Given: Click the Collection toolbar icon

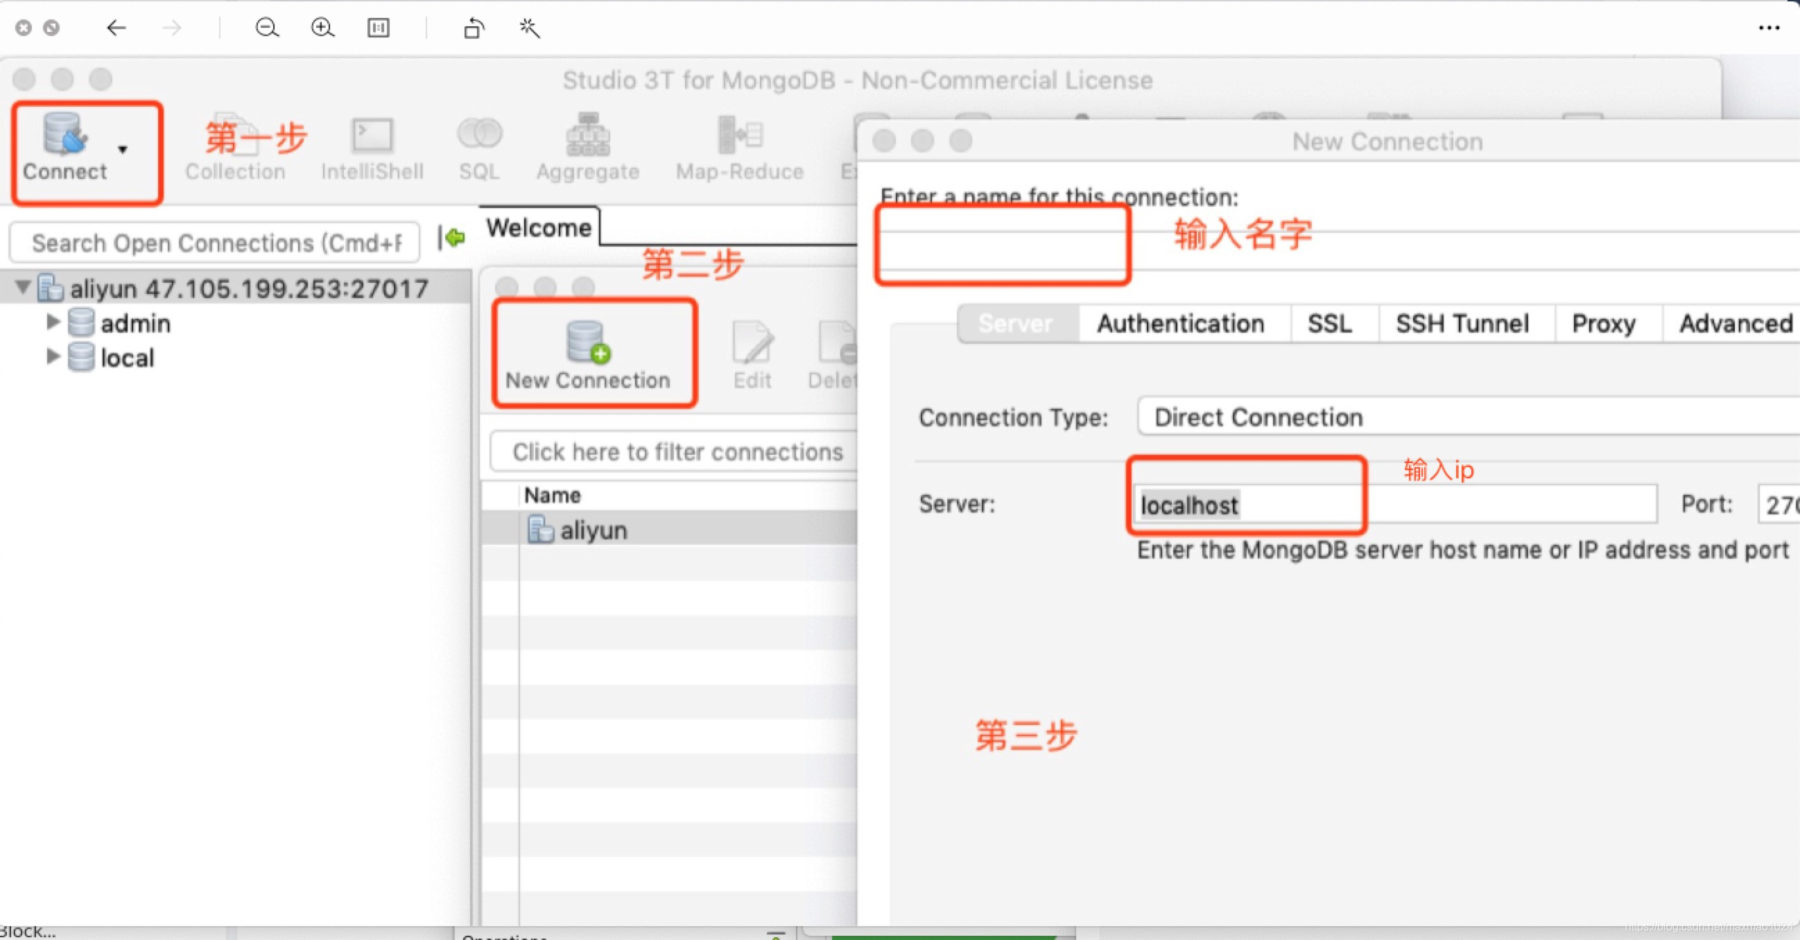Looking at the screenshot, I should tap(236, 149).
